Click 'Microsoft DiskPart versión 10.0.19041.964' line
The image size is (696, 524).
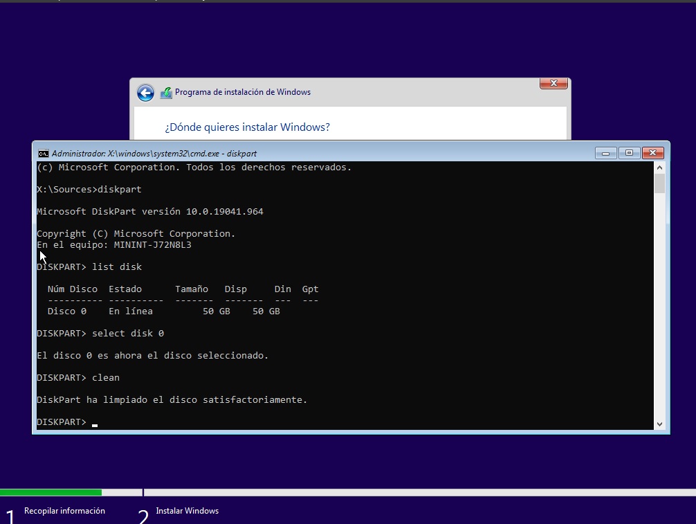(x=150, y=212)
